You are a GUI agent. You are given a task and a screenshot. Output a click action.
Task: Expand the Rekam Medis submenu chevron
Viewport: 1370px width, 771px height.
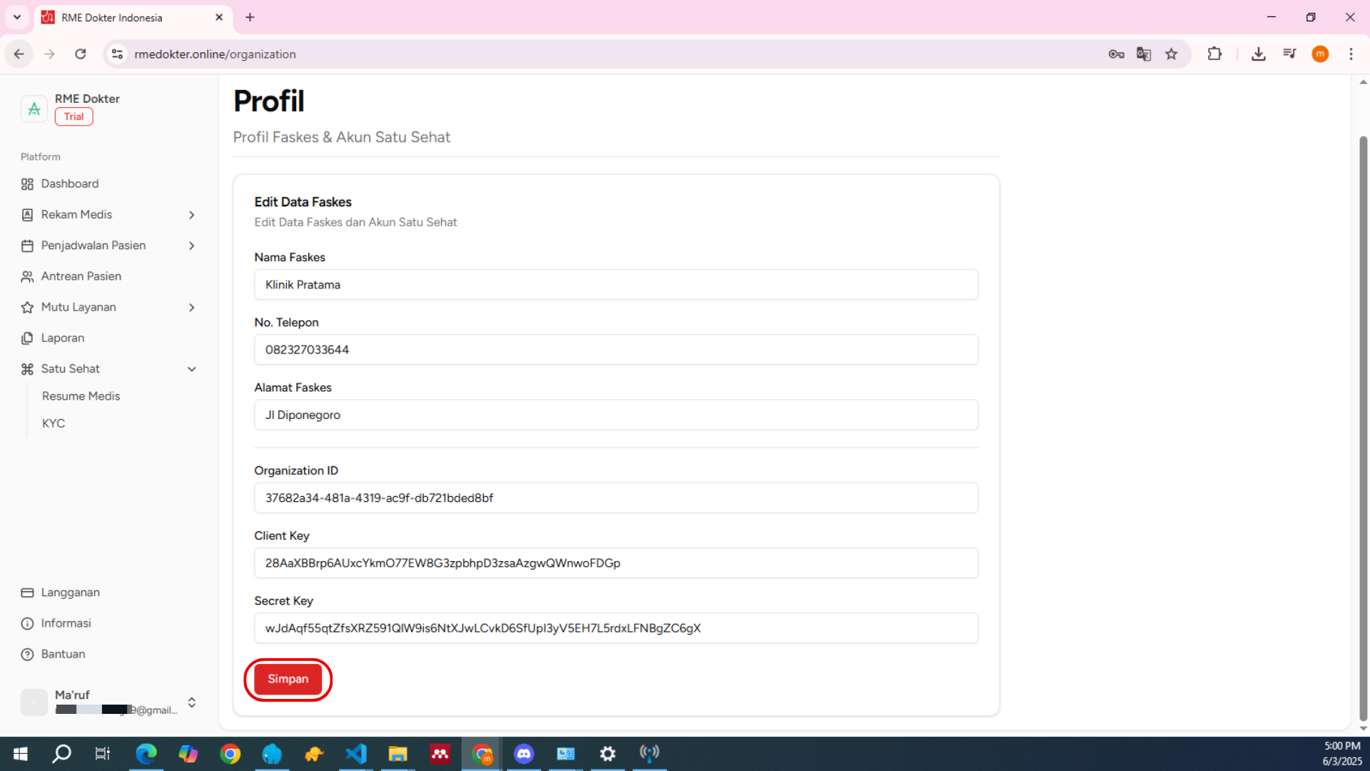click(191, 215)
